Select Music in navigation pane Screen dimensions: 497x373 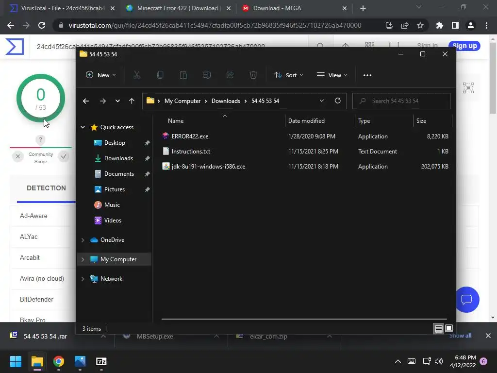(x=112, y=205)
